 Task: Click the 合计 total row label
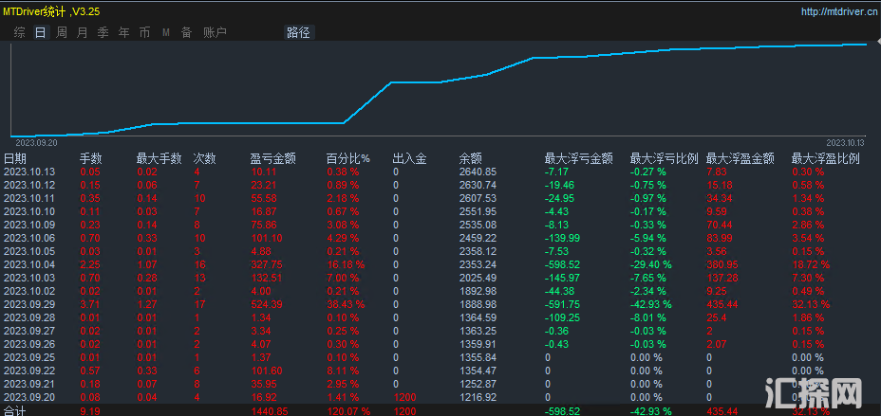(15, 411)
